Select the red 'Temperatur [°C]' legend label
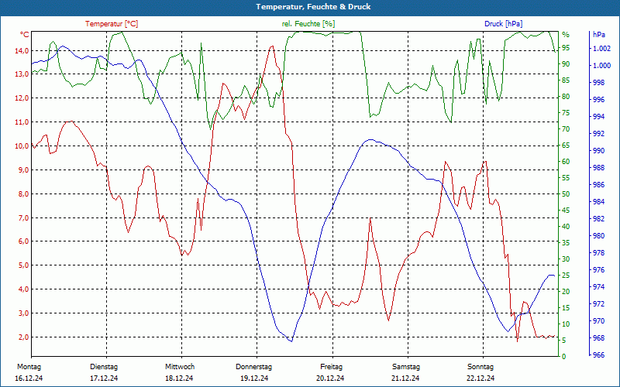Viewport: 620px width, 387px height. click(112, 24)
